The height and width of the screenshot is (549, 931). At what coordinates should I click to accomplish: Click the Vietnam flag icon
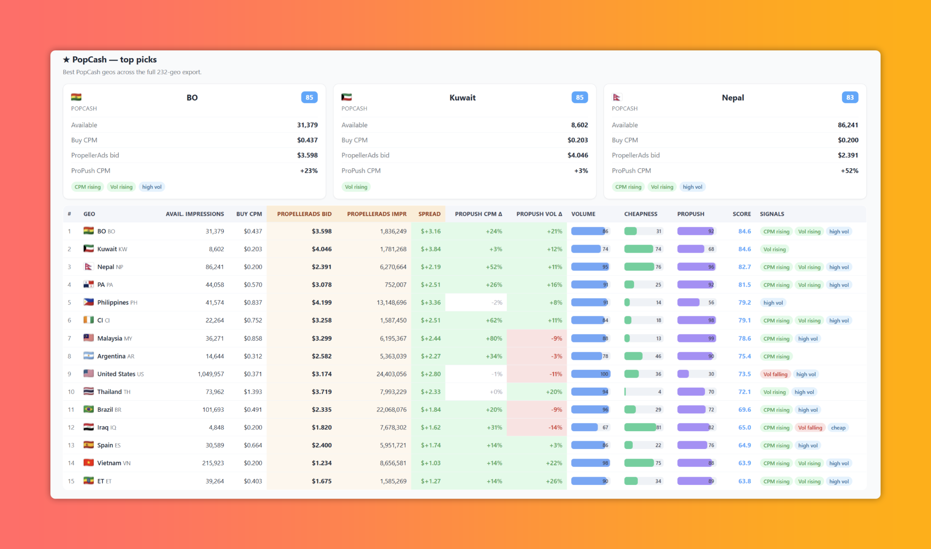[89, 463]
